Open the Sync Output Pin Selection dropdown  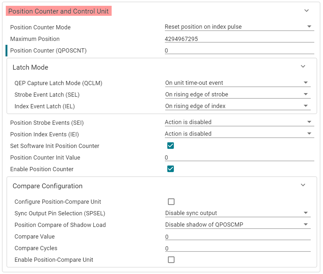coord(237,213)
